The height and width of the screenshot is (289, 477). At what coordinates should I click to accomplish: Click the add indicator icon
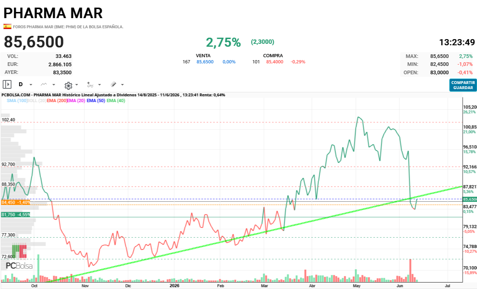point(90,85)
